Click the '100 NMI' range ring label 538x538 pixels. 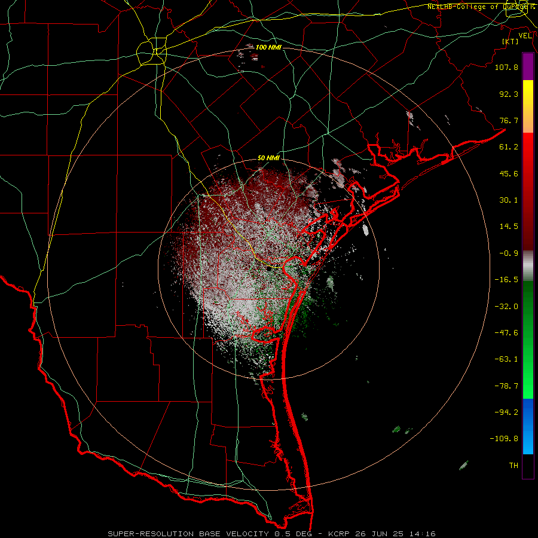point(268,47)
